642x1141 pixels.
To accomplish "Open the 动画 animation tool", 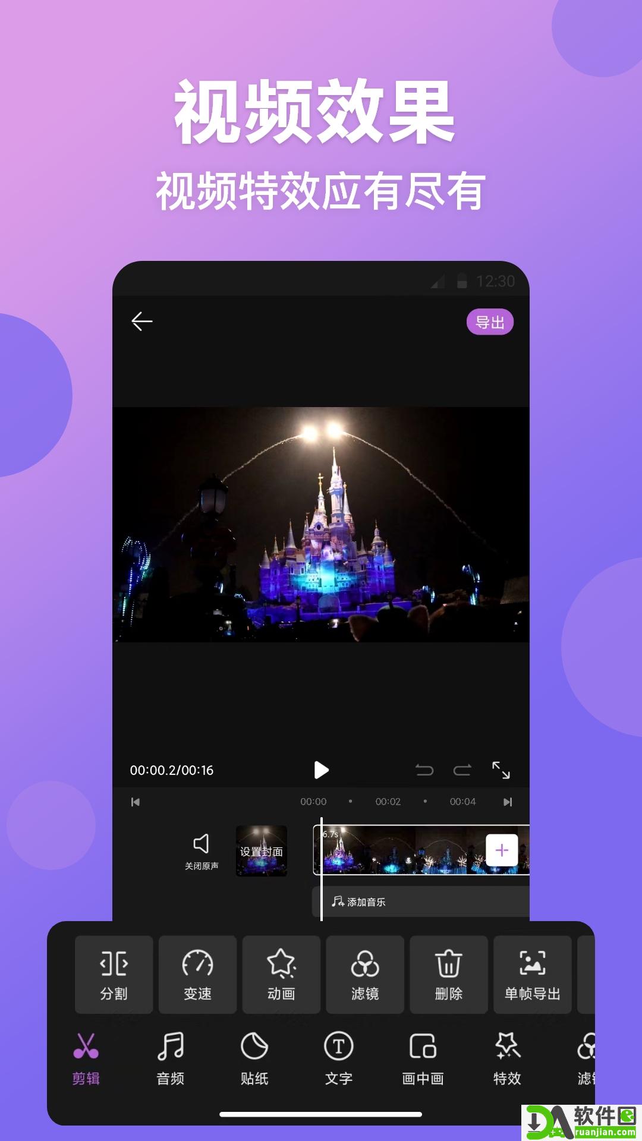I will coord(282,975).
